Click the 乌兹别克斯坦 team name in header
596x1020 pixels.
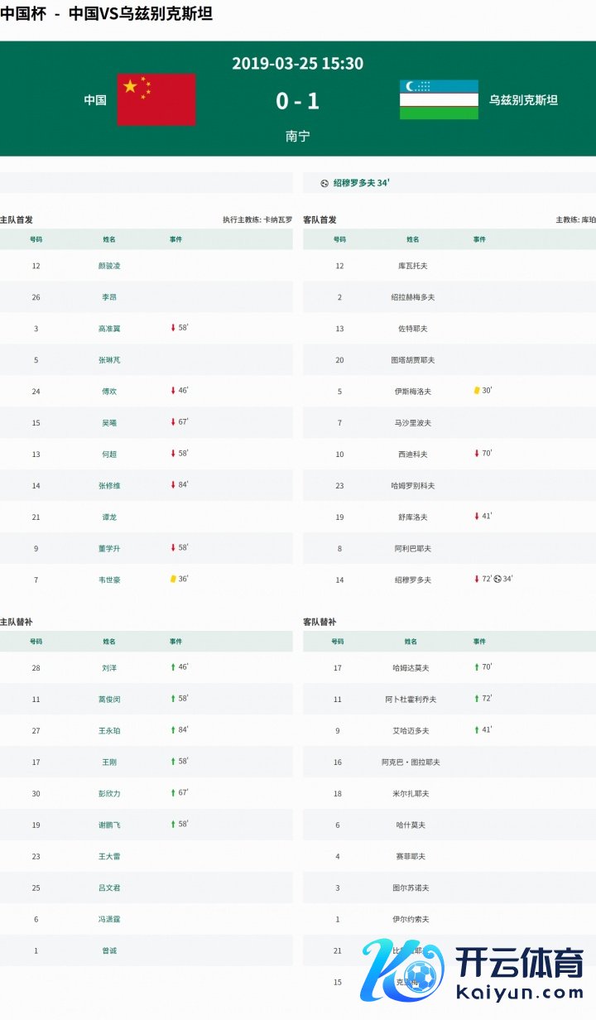tap(523, 100)
